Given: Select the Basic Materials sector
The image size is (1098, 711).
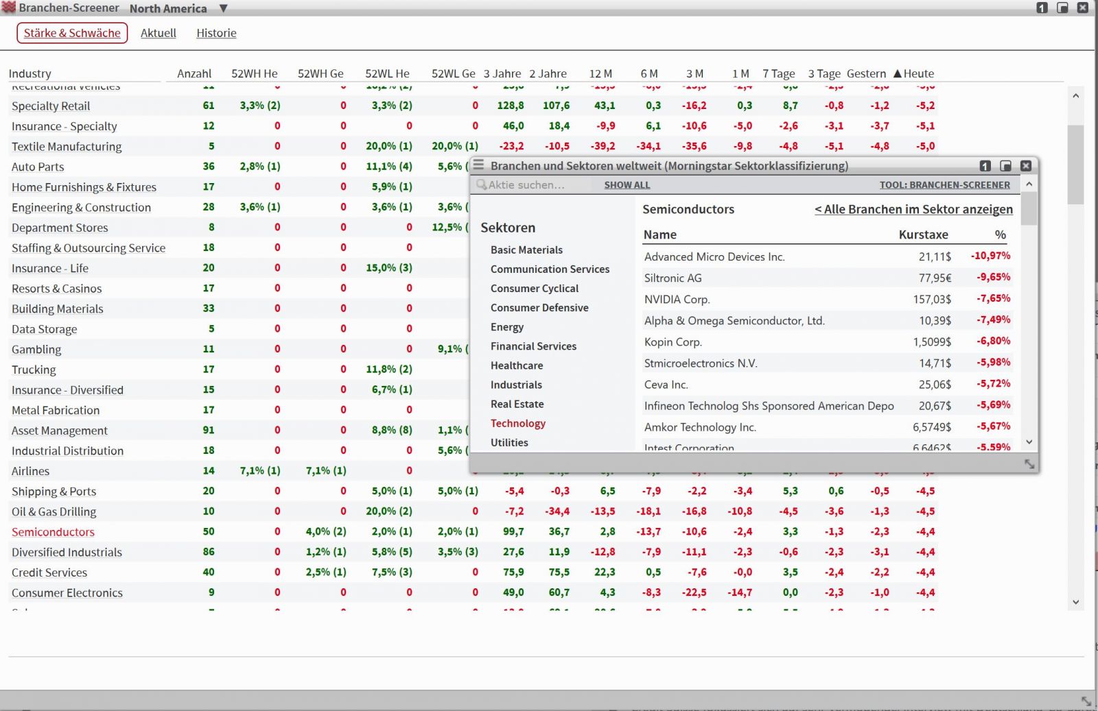Looking at the screenshot, I should (526, 250).
